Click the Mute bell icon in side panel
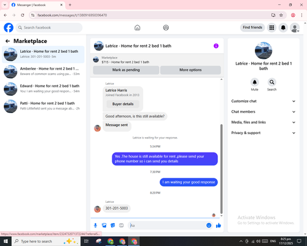Image resolution: width=307 pixels, height=246 pixels. [x=255, y=82]
